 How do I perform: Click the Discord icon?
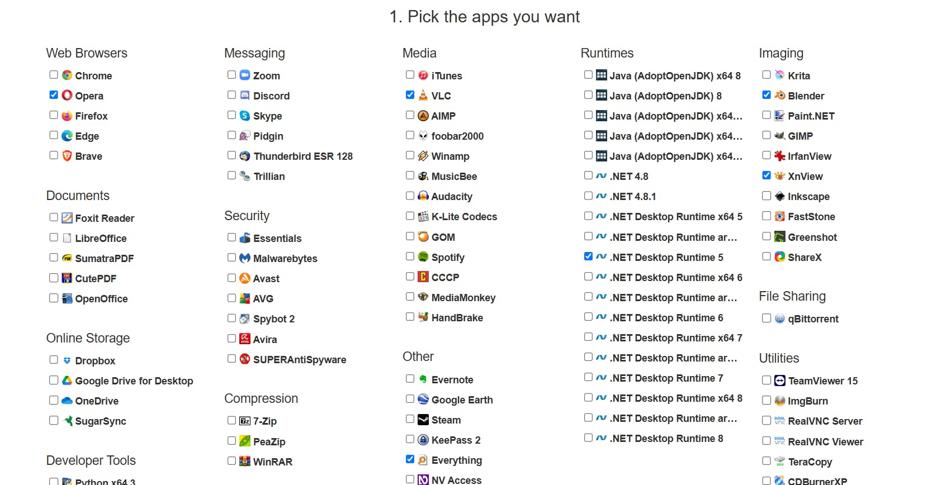point(245,96)
